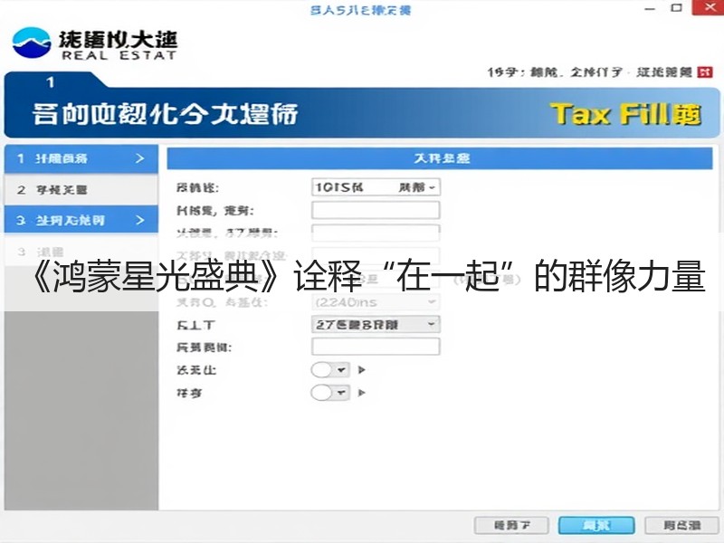Expand sidebar step 1 using its chevron arrow

coord(140,158)
